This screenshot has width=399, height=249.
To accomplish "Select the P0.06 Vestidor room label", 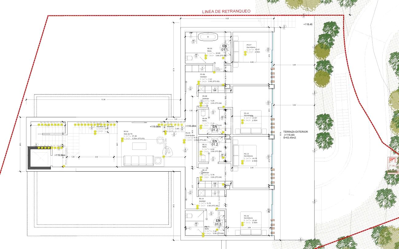I will [x=203, y=75].
